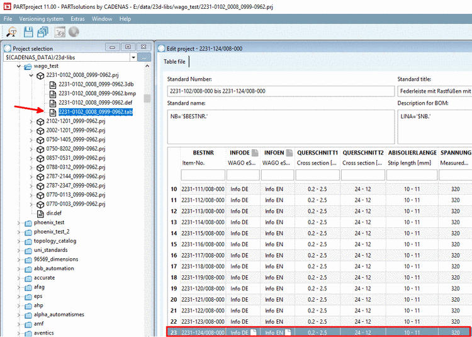The image size is (472, 337).
Task: Click the search magnifier toolbar icon
Action: (x=11, y=31)
